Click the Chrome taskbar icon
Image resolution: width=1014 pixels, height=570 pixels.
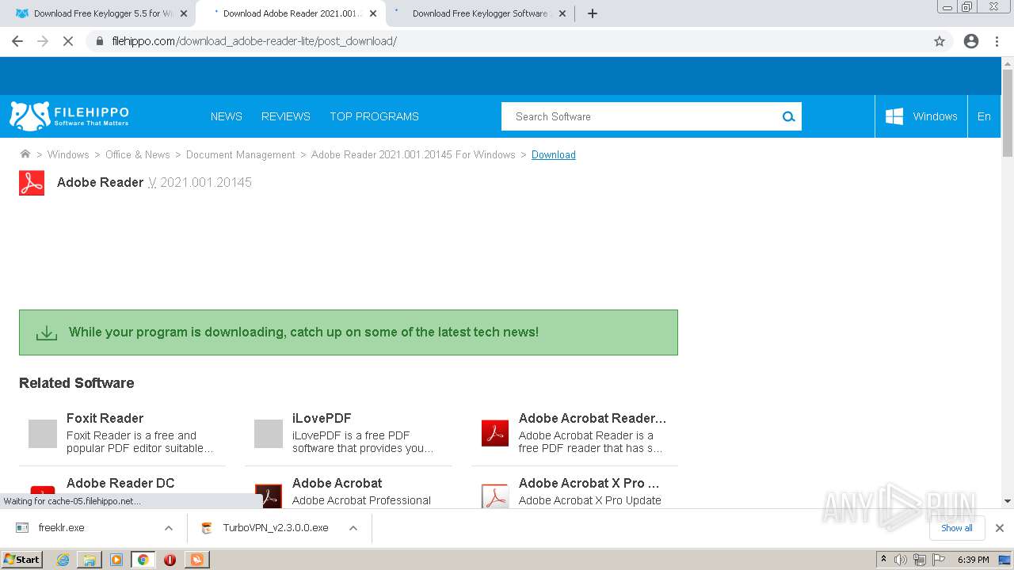[143, 560]
